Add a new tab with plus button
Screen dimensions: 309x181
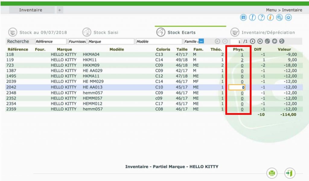tap(59, 10)
